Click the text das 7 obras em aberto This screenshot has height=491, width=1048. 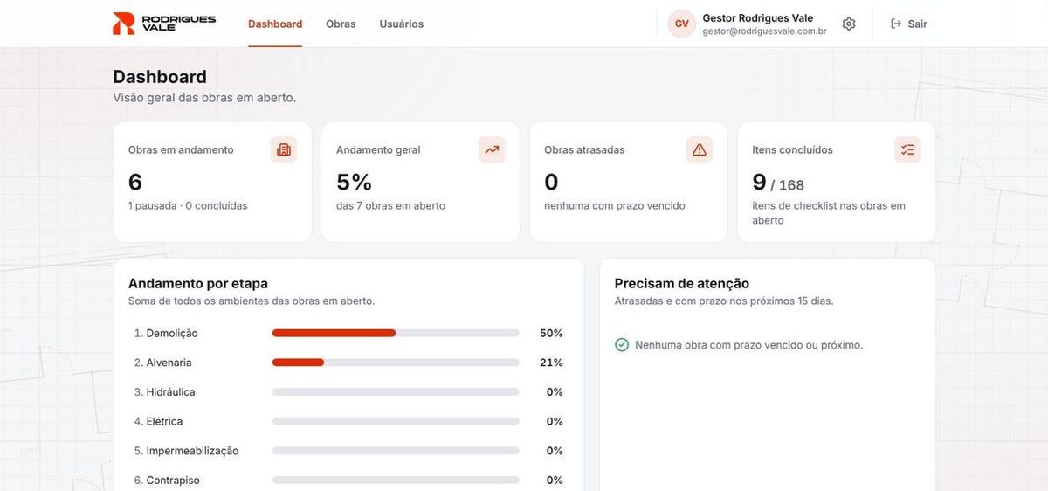[x=390, y=206]
